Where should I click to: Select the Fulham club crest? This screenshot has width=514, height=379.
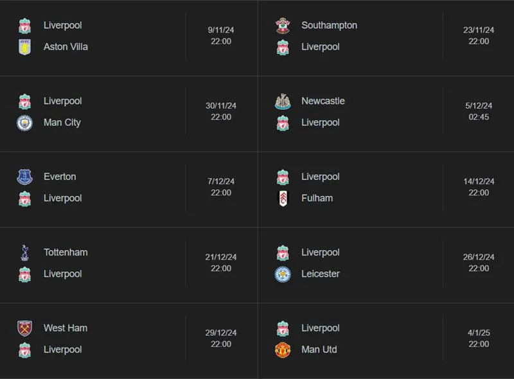(281, 198)
